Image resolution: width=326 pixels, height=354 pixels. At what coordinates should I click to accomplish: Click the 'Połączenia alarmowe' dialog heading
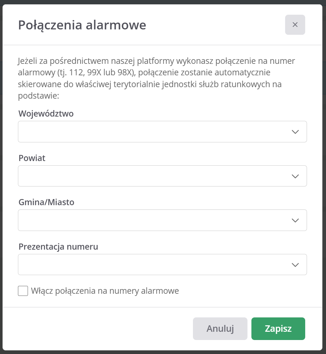82,25
